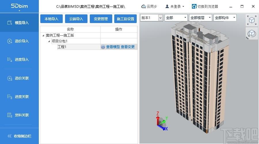Click the info icon beside 查看模型
This screenshot has height=144, width=259.
103,47
